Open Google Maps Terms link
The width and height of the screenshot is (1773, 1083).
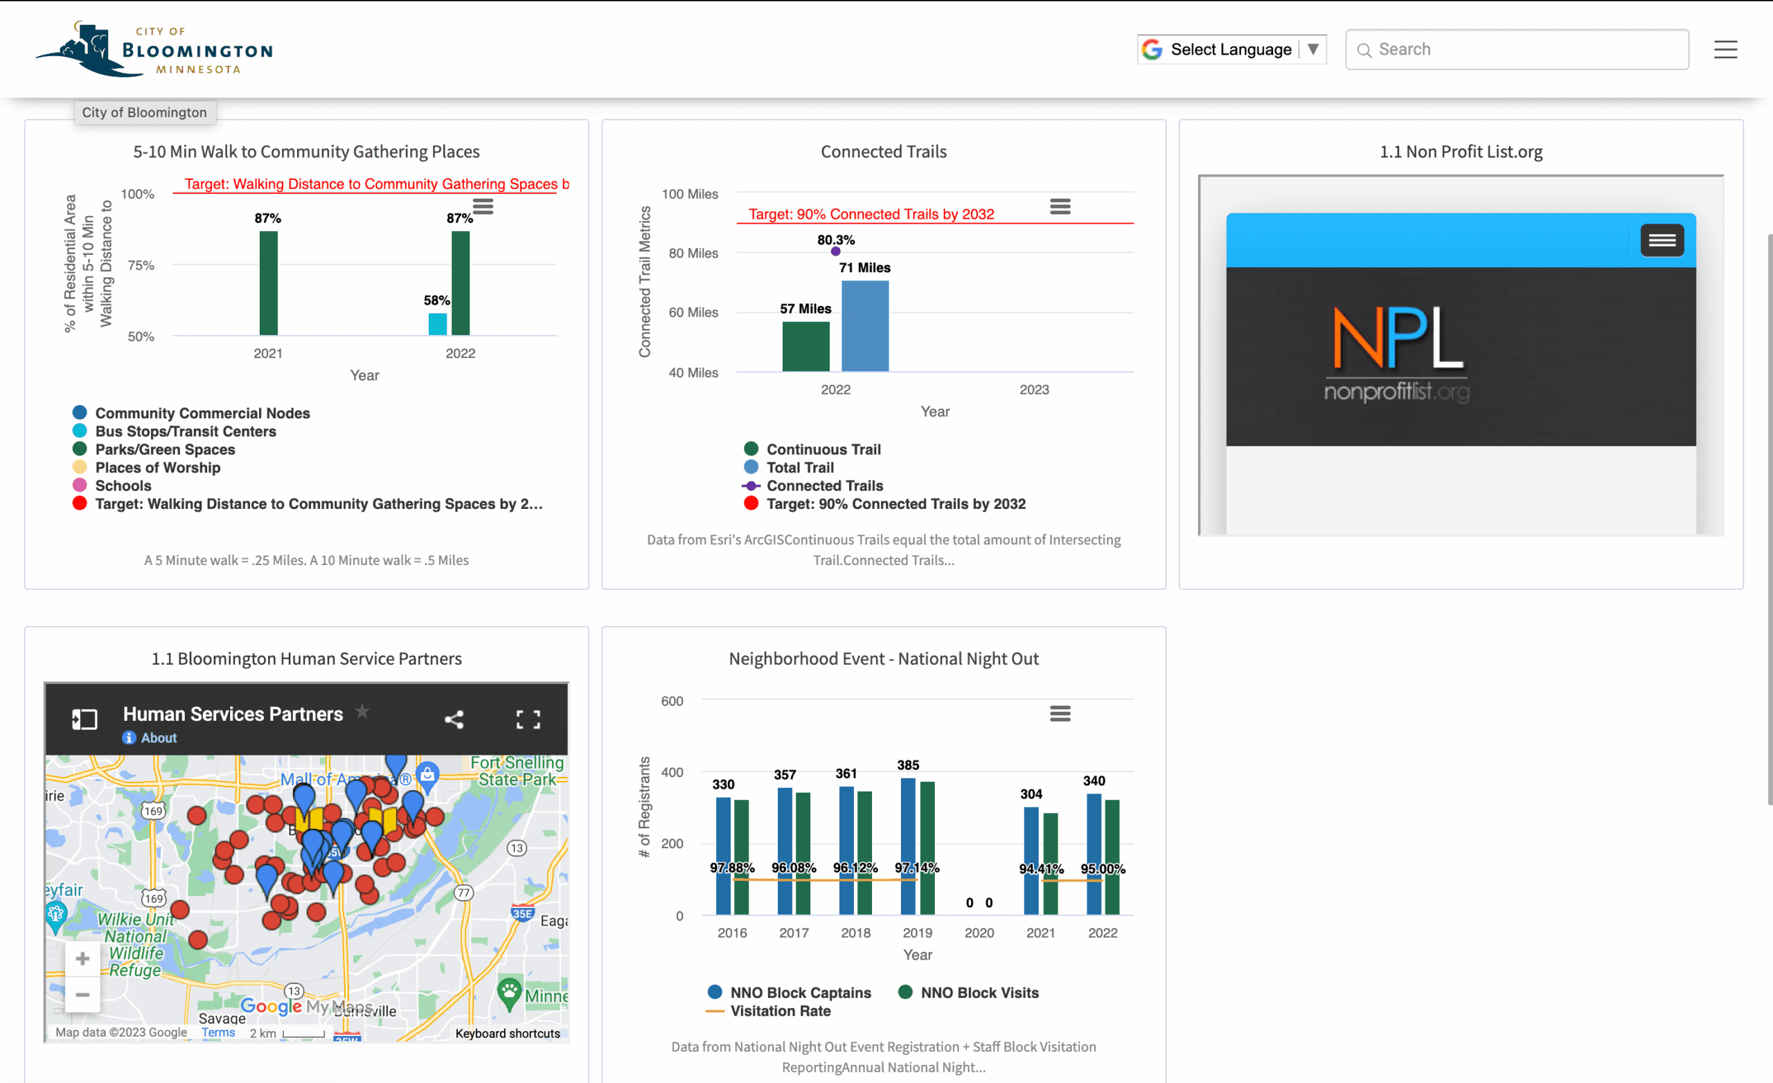[218, 1032]
